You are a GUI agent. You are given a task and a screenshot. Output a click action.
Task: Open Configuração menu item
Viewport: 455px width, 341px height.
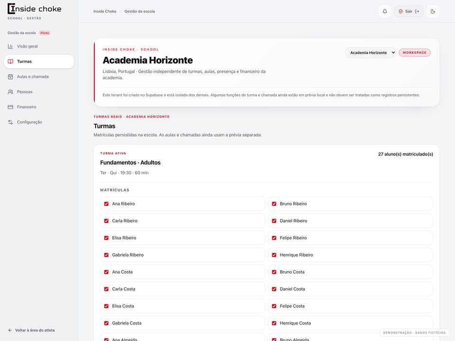[x=39, y=122]
